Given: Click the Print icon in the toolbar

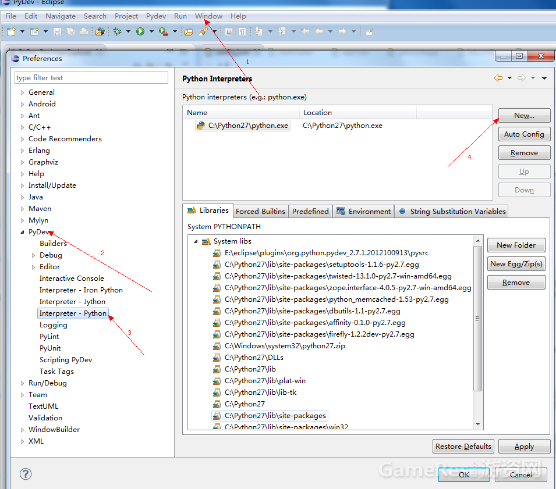Looking at the screenshot, I should (84, 31).
